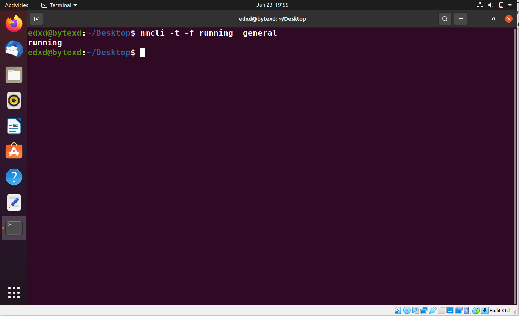Image resolution: width=519 pixels, height=316 pixels.
Task: Click the battery indicator in the top bar
Action: [x=501, y=5]
